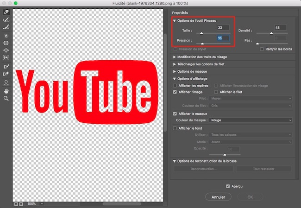Viewport: 301px width, 208px height.
Task: Enable Afficher les repères checkbox
Action: coord(175,86)
